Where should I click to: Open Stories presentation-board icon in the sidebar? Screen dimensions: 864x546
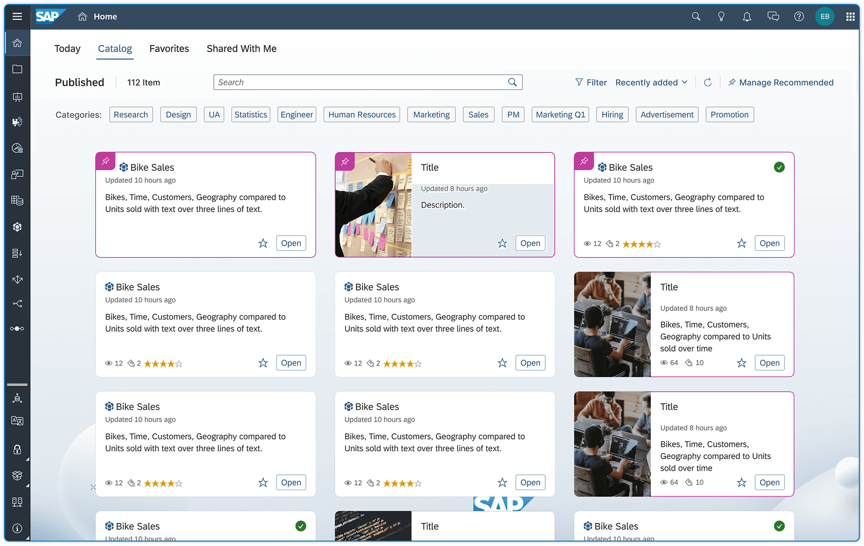tap(17, 97)
